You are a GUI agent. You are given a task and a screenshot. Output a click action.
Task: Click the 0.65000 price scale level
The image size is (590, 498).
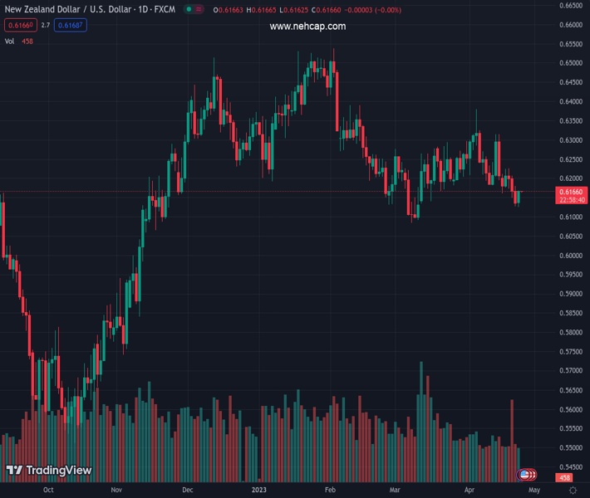tap(570, 63)
